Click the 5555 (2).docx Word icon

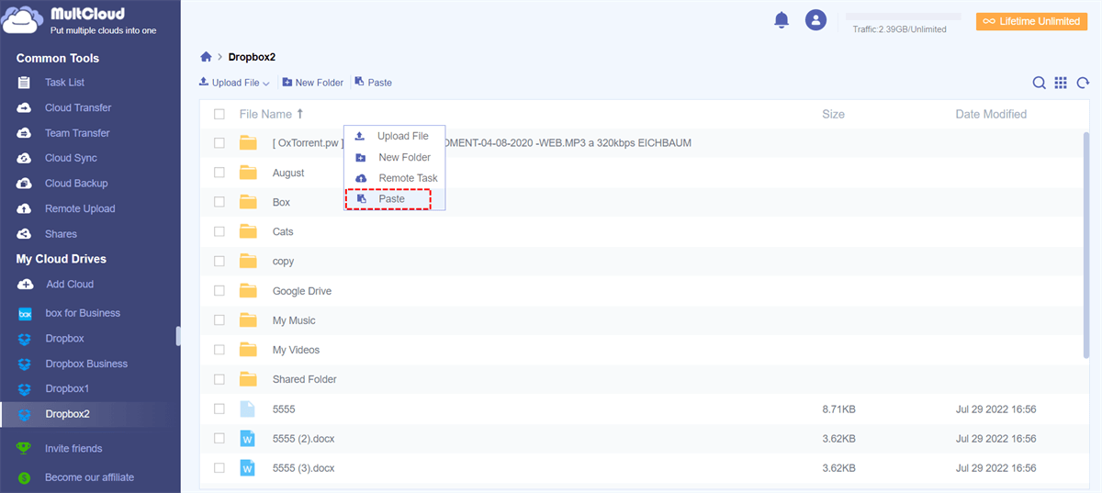coord(247,439)
